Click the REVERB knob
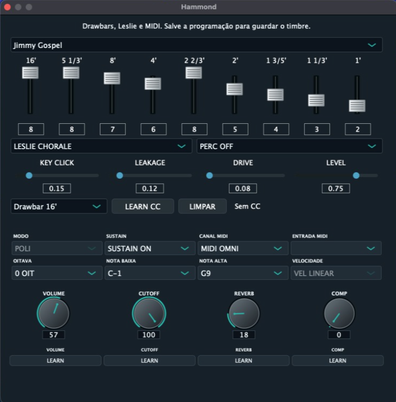 click(244, 313)
